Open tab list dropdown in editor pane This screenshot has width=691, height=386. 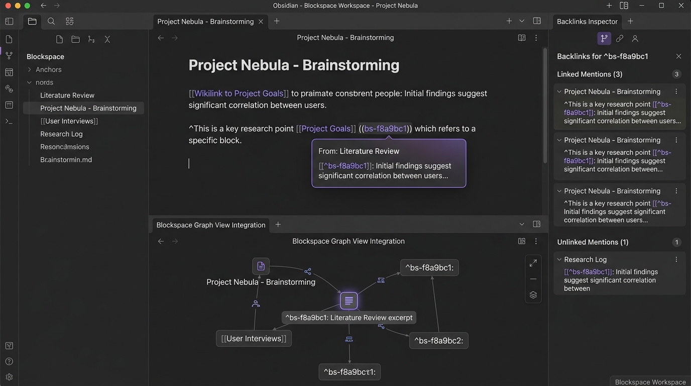[x=522, y=21]
